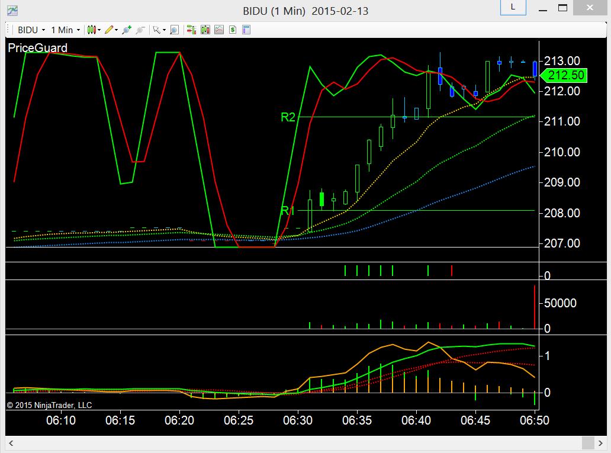The width and height of the screenshot is (611, 453).
Task: Expand the drawing tools dropdown arrow
Action: click(x=117, y=30)
